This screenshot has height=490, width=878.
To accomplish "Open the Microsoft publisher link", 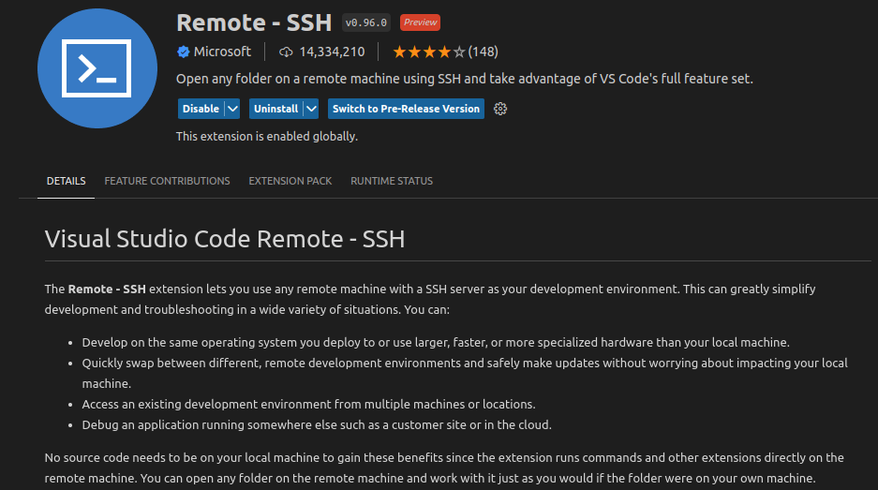I will [222, 52].
